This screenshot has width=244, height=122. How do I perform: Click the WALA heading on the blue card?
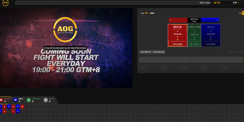coord(211,27)
